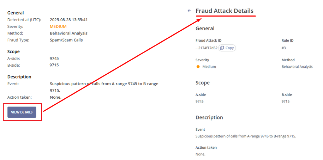The image size is (323, 160).
Task: Click the Method value in the details panel
Action: click(x=297, y=67)
